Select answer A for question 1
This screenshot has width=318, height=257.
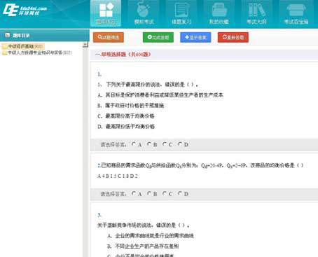tap(134, 144)
